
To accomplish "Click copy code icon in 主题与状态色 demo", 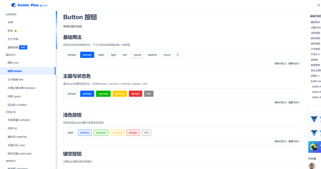I will point(285,103).
